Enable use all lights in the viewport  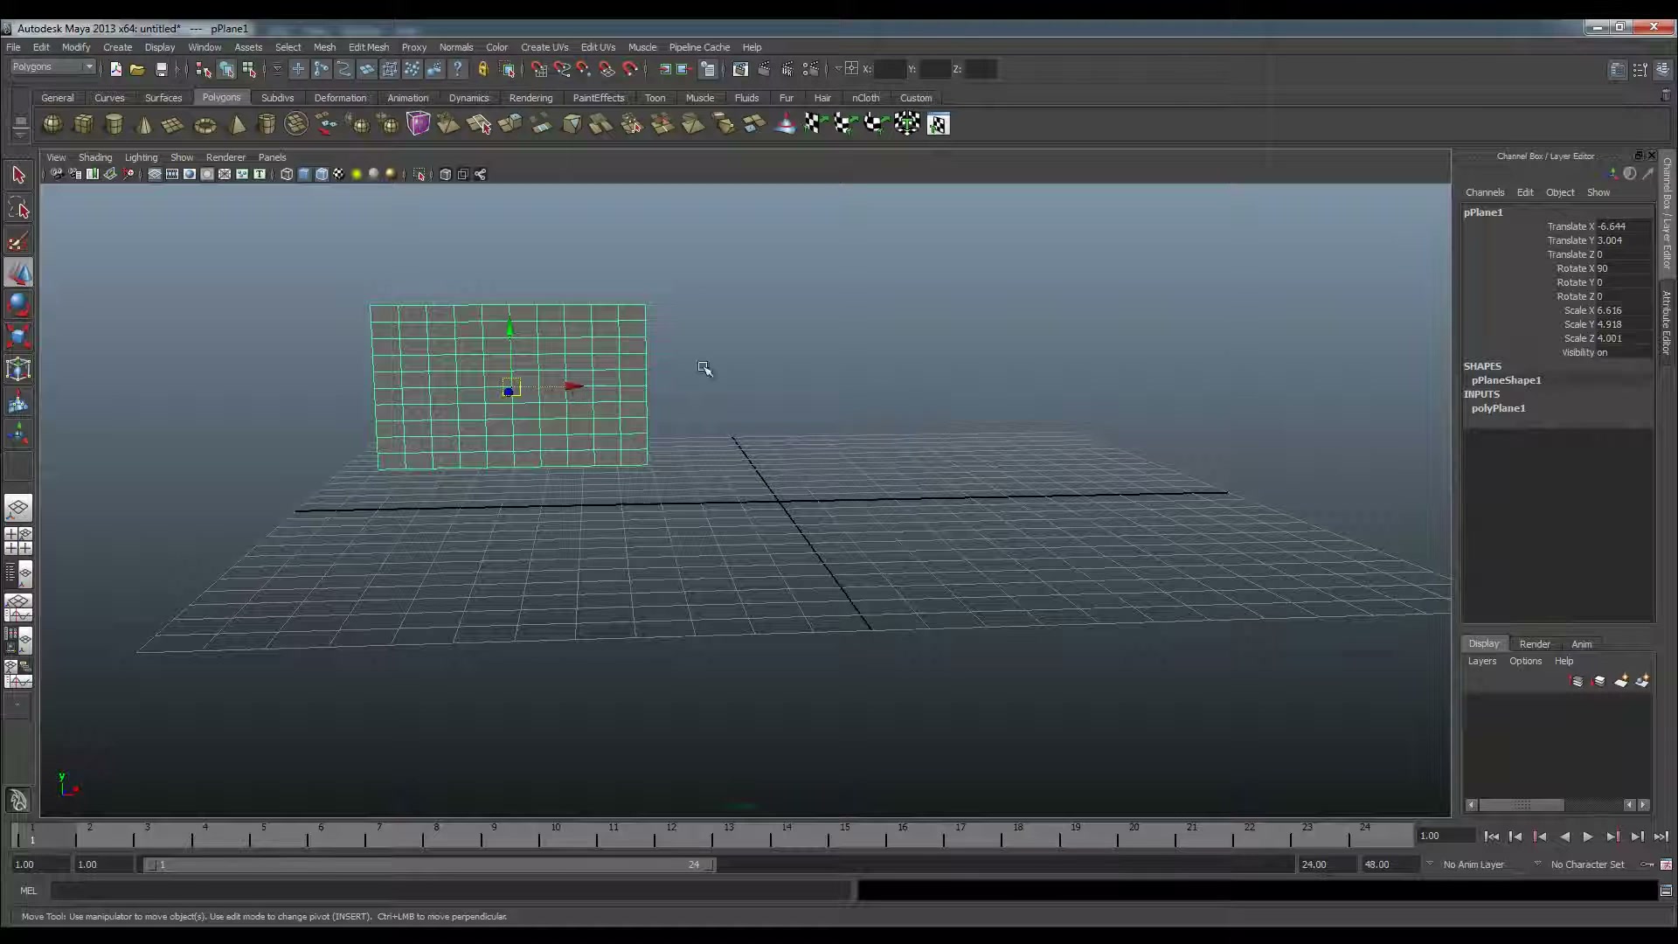(357, 174)
